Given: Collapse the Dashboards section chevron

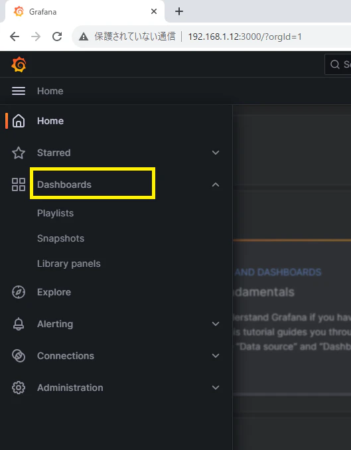Looking at the screenshot, I should point(216,185).
